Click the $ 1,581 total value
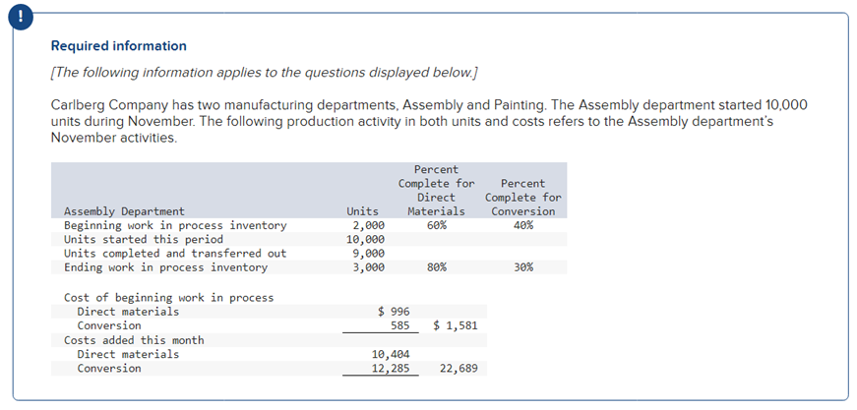 coord(456,325)
